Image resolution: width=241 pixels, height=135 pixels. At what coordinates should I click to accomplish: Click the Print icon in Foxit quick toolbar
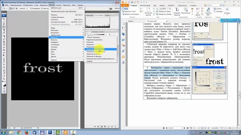click(132, 2)
